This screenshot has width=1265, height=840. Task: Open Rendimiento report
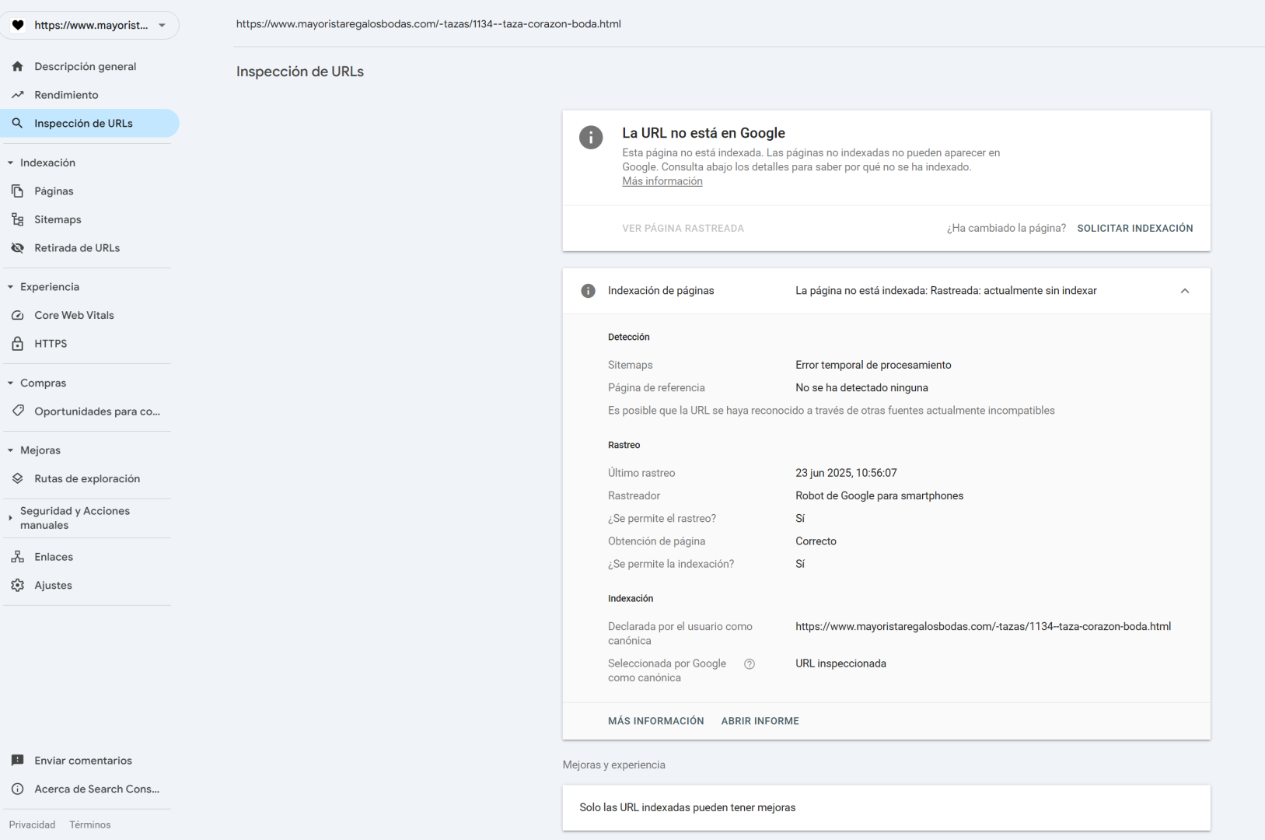pyautogui.click(x=90, y=95)
